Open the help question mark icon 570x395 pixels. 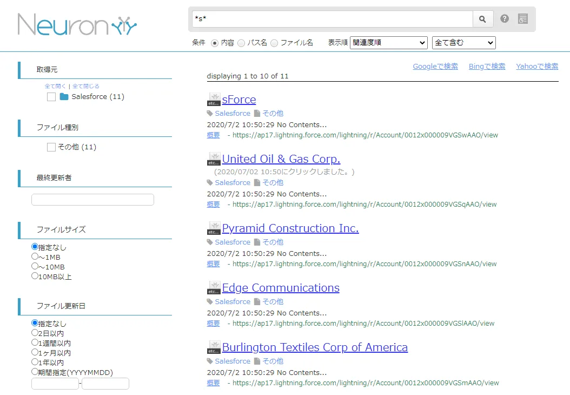(x=505, y=19)
